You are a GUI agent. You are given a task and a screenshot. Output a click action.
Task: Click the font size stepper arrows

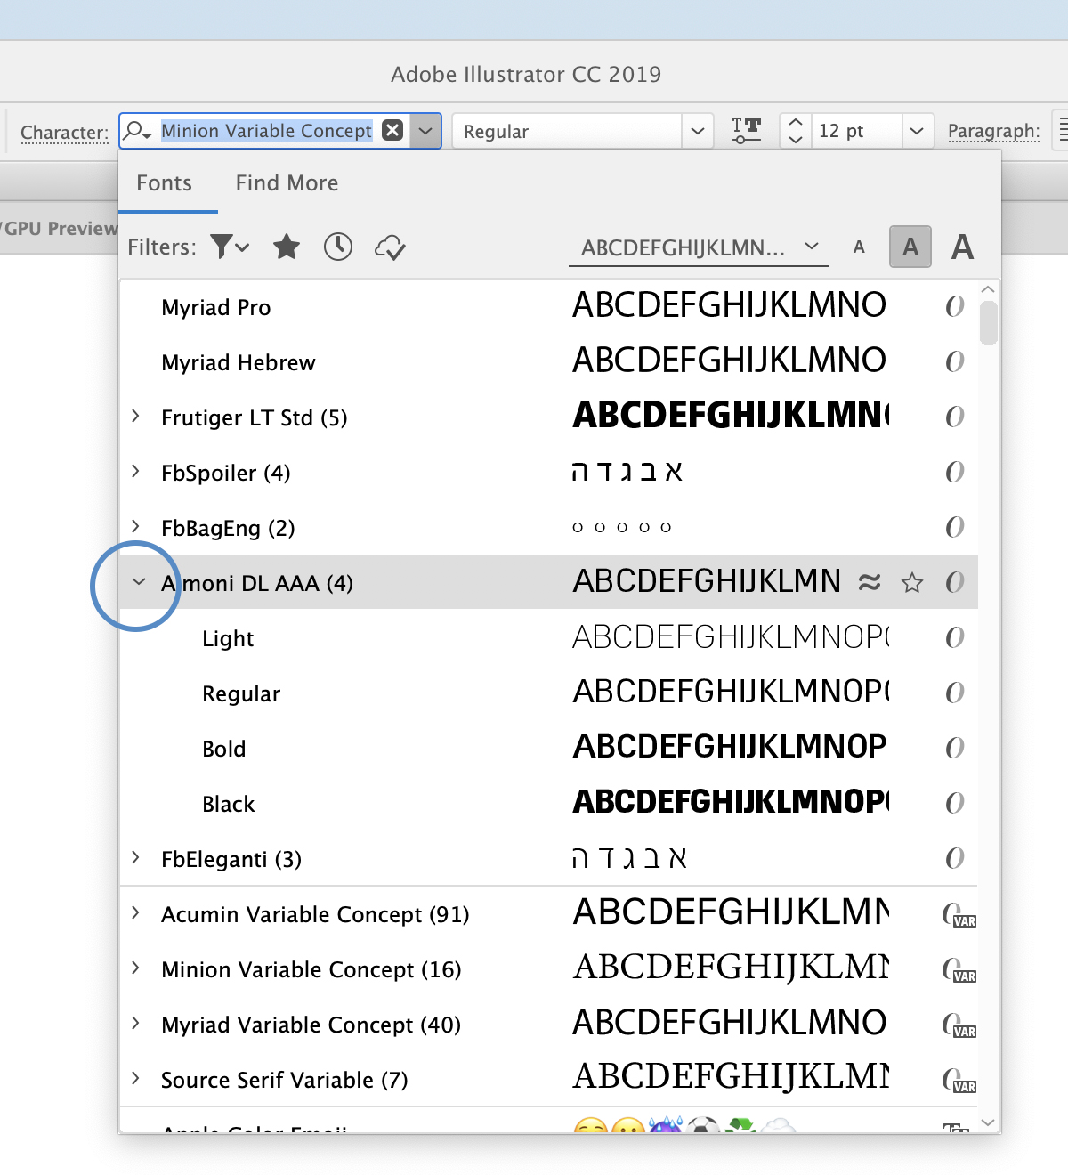(796, 131)
